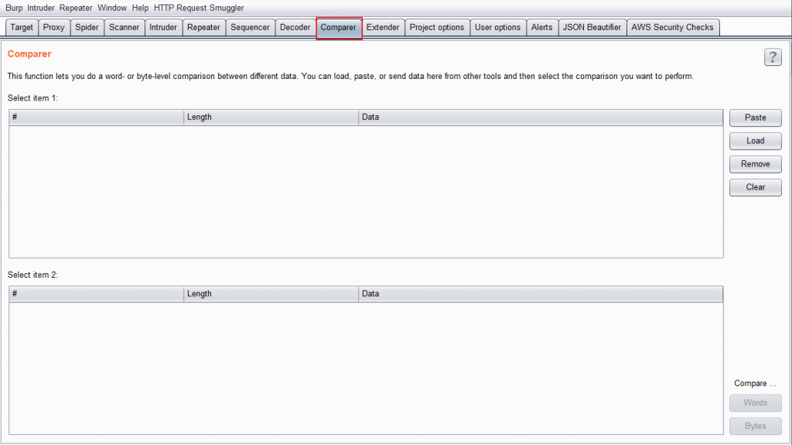Open the JSON Beautifier tab
The height and width of the screenshot is (445, 792).
pyautogui.click(x=592, y=27)
